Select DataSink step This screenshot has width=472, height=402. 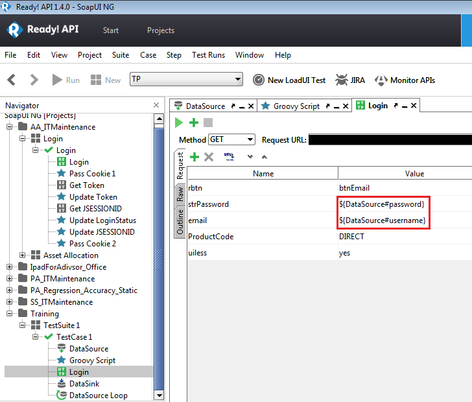click(x=84, y=384)
